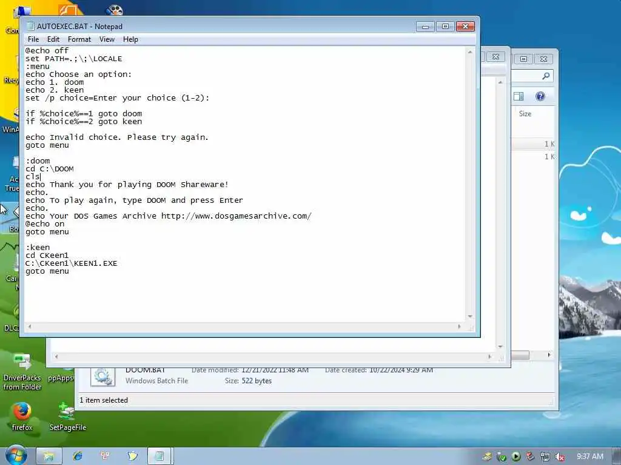The width and height of the screenshot is (621, 465).
Task: Open the File menu in Notepad
Action: [x=33, y=39]
